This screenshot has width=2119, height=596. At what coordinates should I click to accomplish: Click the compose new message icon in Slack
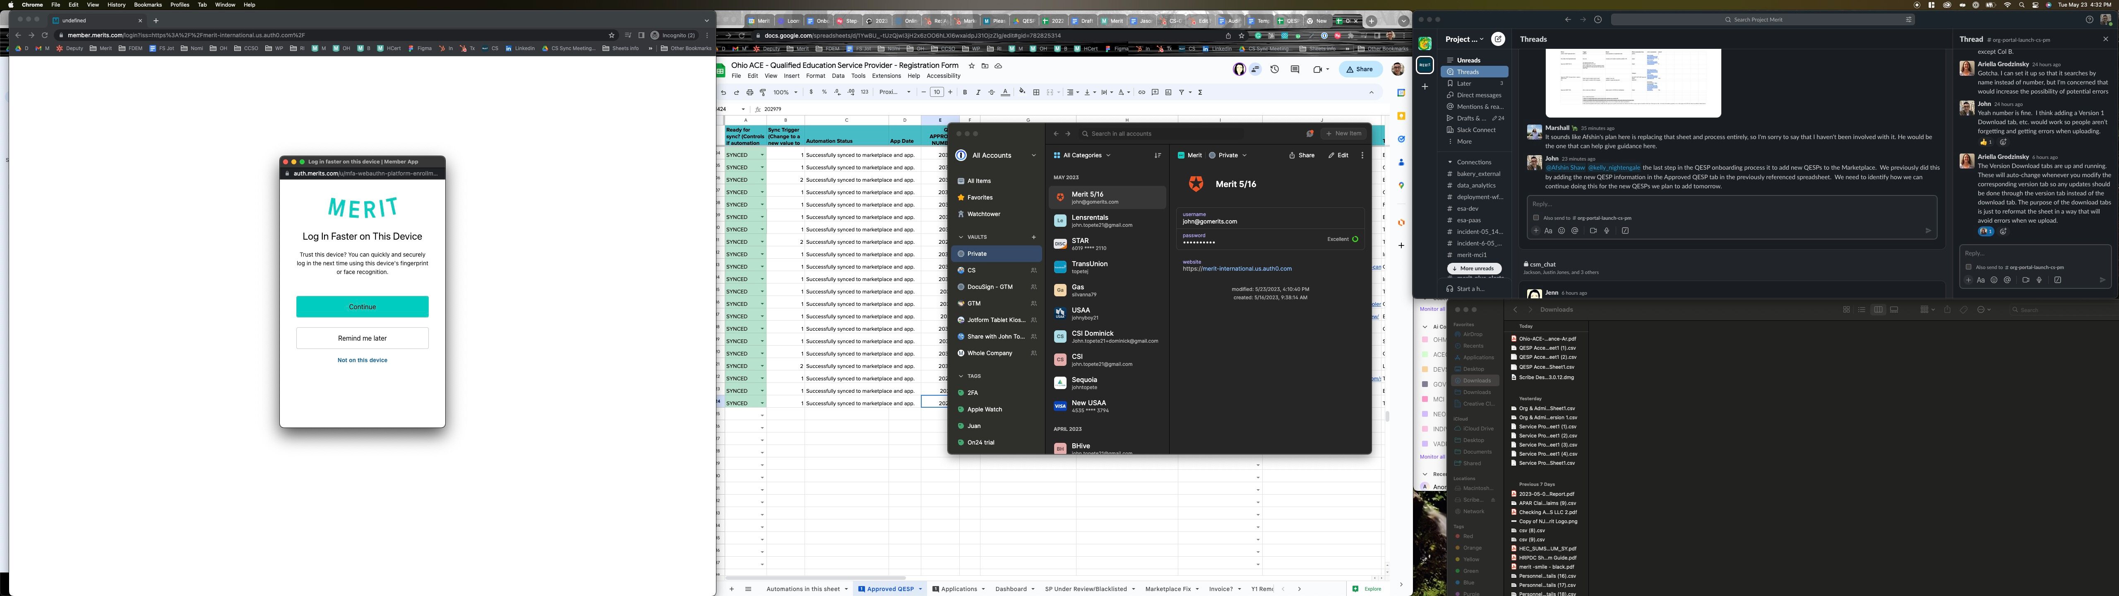(1498, 38)
